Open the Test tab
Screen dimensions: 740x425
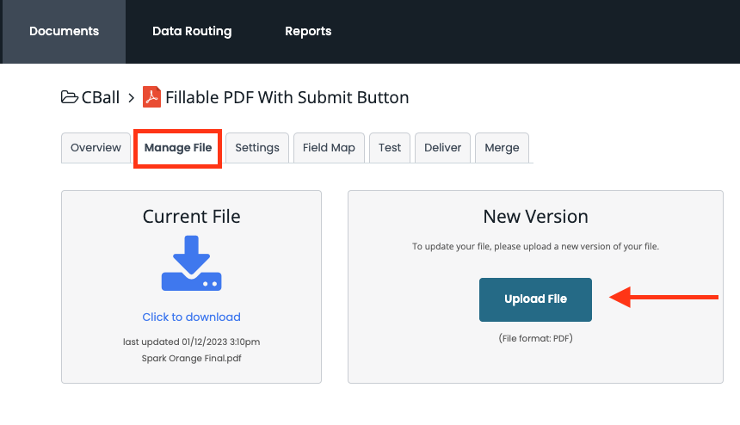click(x=390, y=147)
